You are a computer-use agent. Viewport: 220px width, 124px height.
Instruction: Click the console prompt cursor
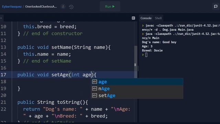pos(146,55)
